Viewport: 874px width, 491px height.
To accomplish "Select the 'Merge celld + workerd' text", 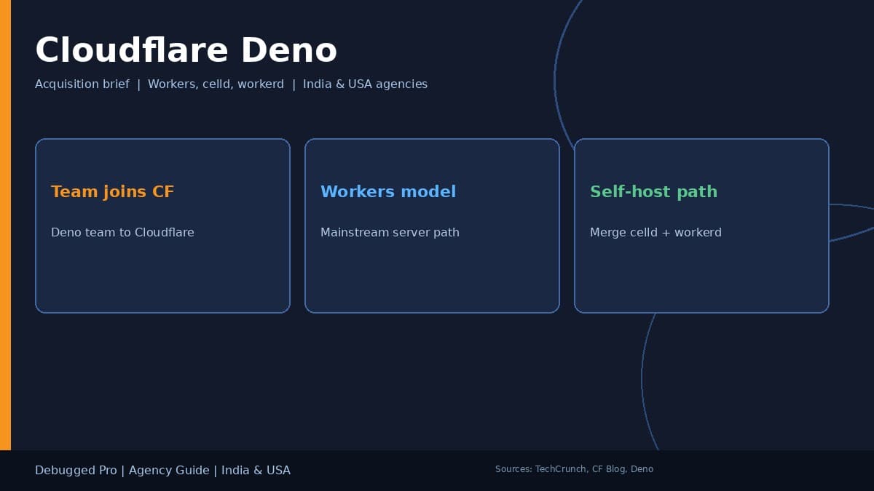I will 655,233.
